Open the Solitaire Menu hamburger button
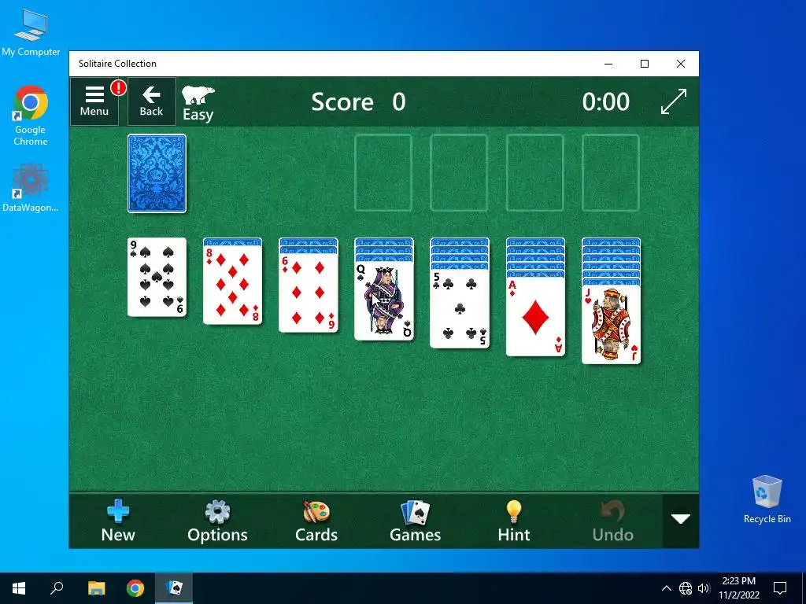The image size is (806, 604). 94,101
